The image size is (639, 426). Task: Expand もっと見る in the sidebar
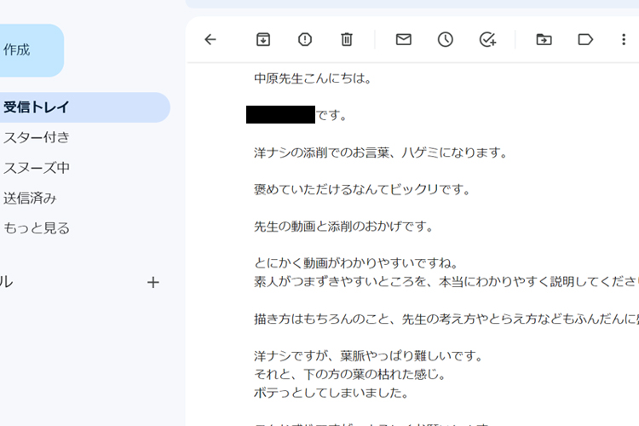[x=37, y=228]
